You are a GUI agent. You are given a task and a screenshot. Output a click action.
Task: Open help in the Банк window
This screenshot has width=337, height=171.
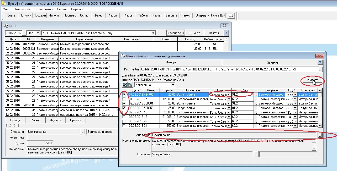point(226,33)
